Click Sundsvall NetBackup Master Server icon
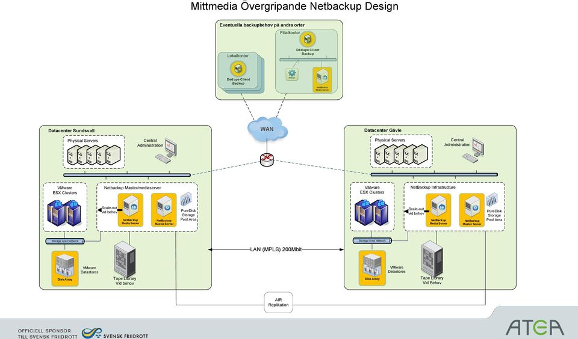 coord(164,210)
